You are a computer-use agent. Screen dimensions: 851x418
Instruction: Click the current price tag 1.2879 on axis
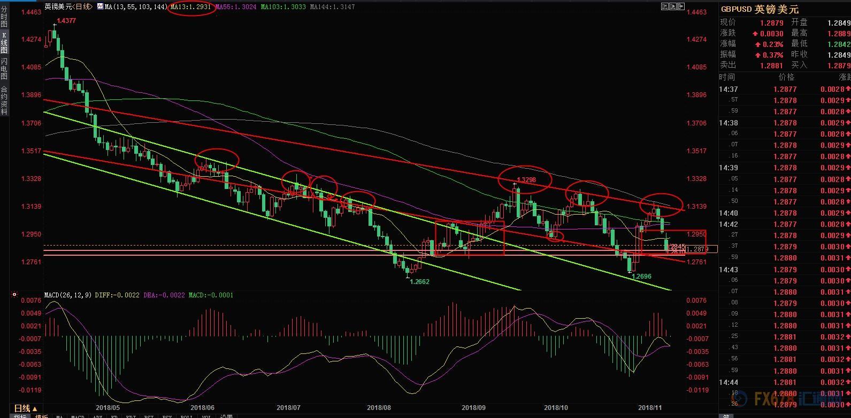pos(701,249)
